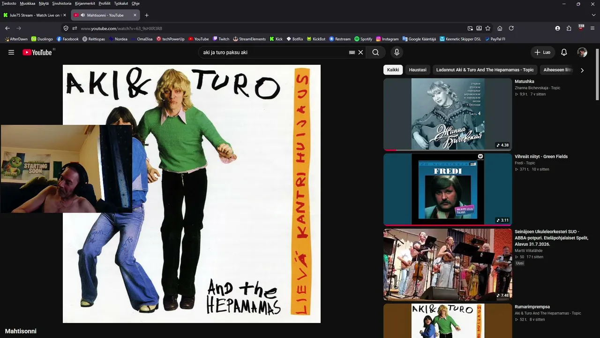Viewport: 600px width, 338px height.
Task: Open the Profiilit menu
Action: pos(105,3)
